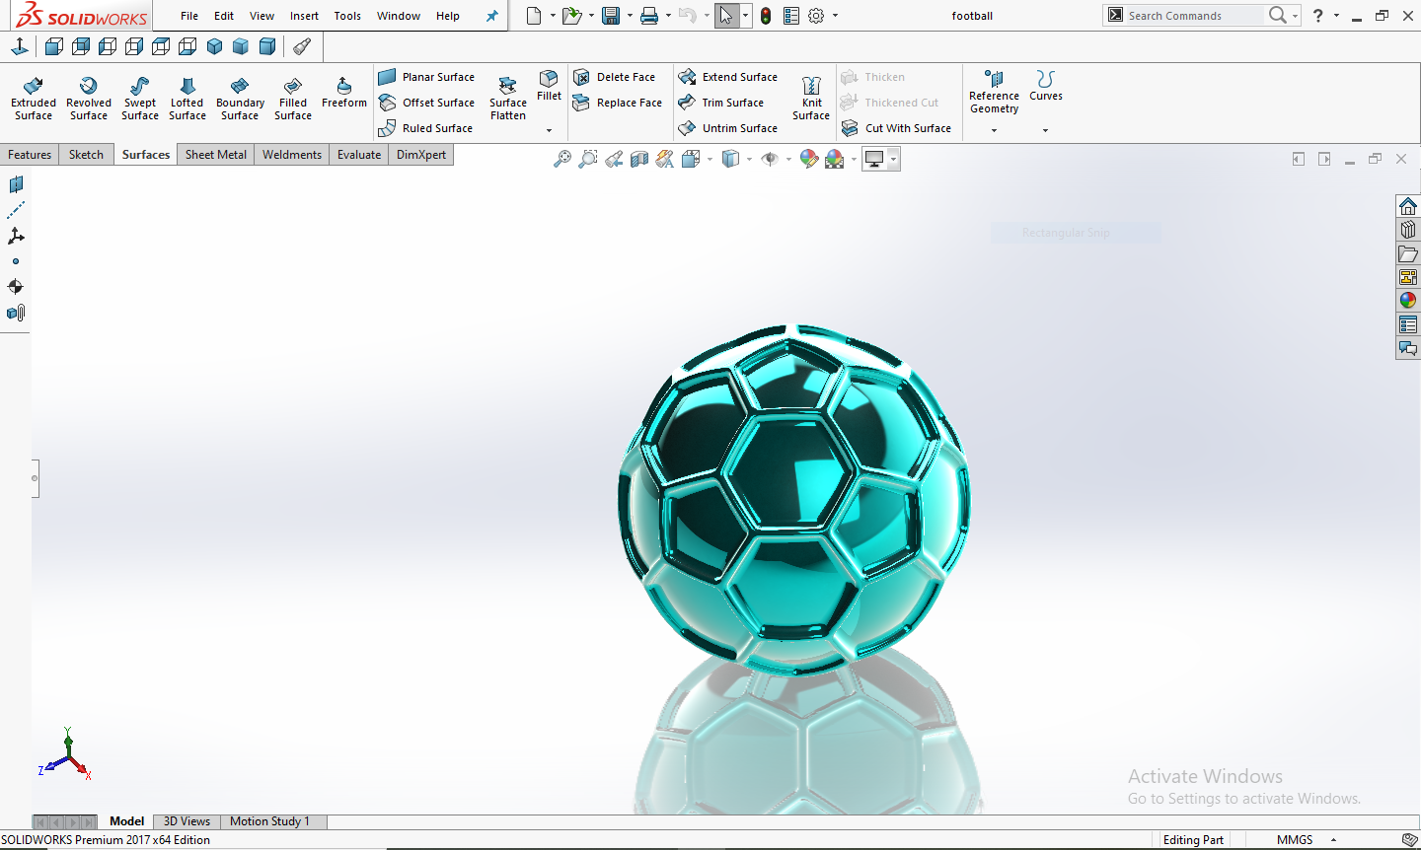Screen dimensions: 1421x850
Task: Click Extend Surface command
Action: pos(727,77)
